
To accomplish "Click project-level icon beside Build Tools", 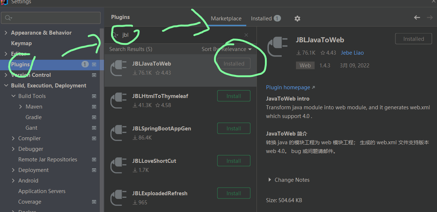I will tap(94, 96).
